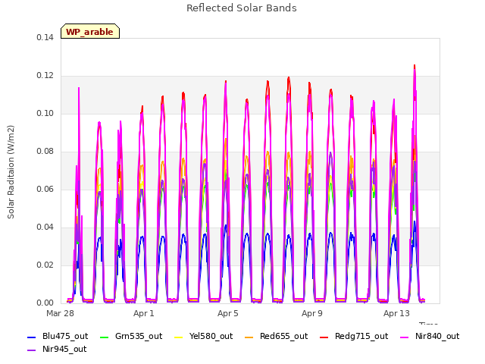
Task: Click the 0.08 y-axis tick label
Action: [45, 152]
